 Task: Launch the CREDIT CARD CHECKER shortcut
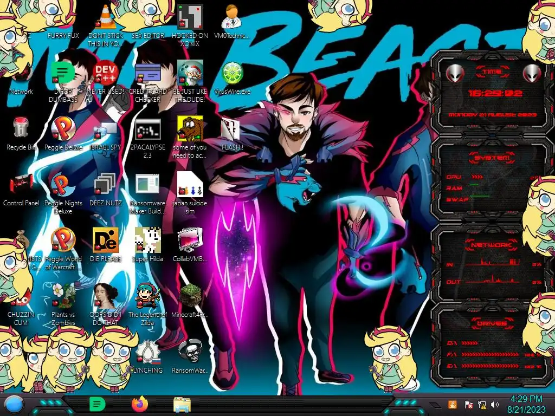point(148,74)
